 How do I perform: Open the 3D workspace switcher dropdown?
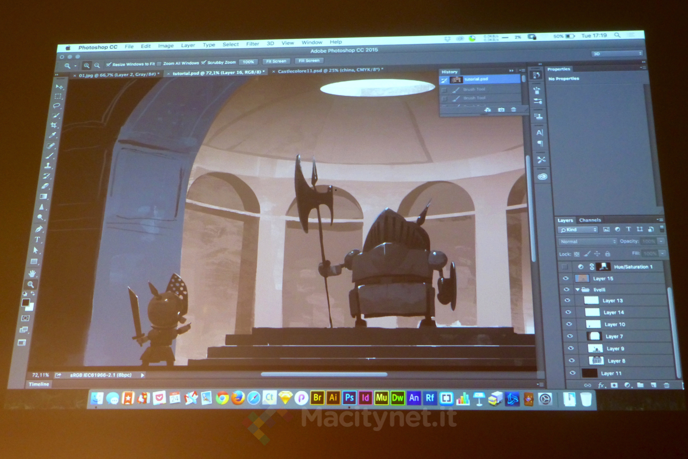click(617, 54)
